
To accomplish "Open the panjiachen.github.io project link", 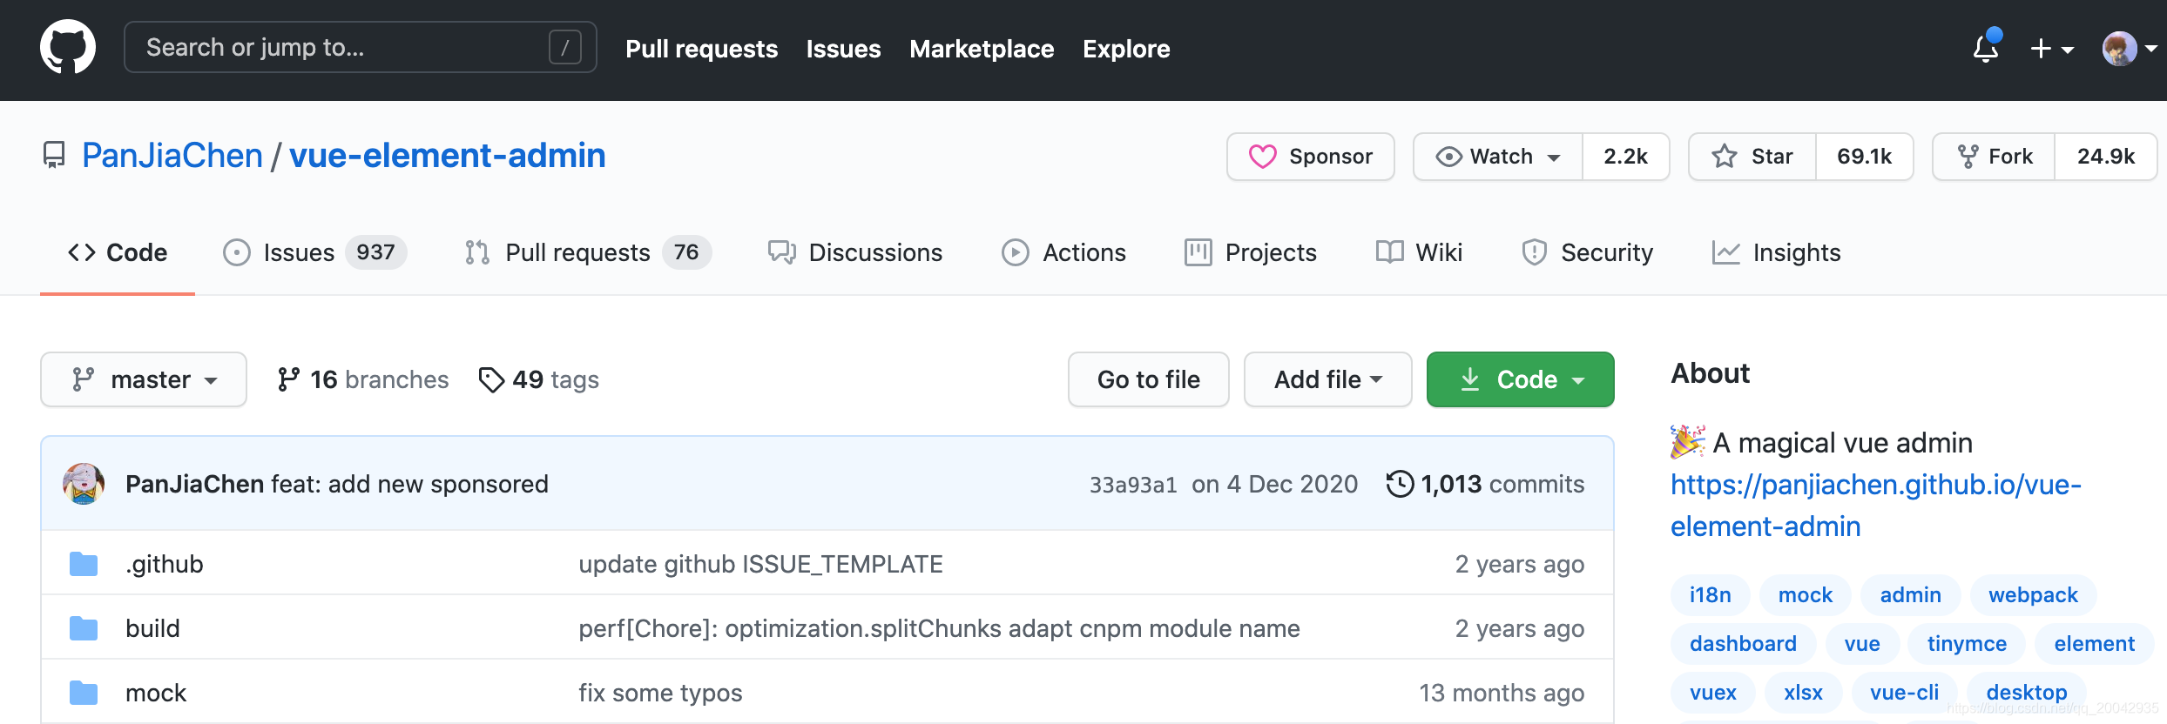I will click(x=1875, y=505).
